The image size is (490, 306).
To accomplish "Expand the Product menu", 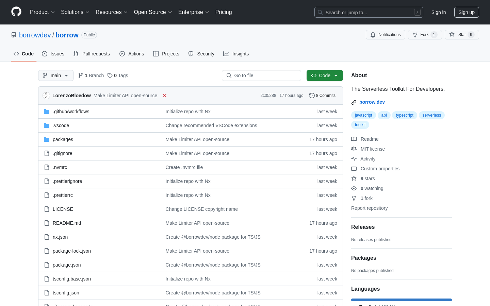I will 42,12.
